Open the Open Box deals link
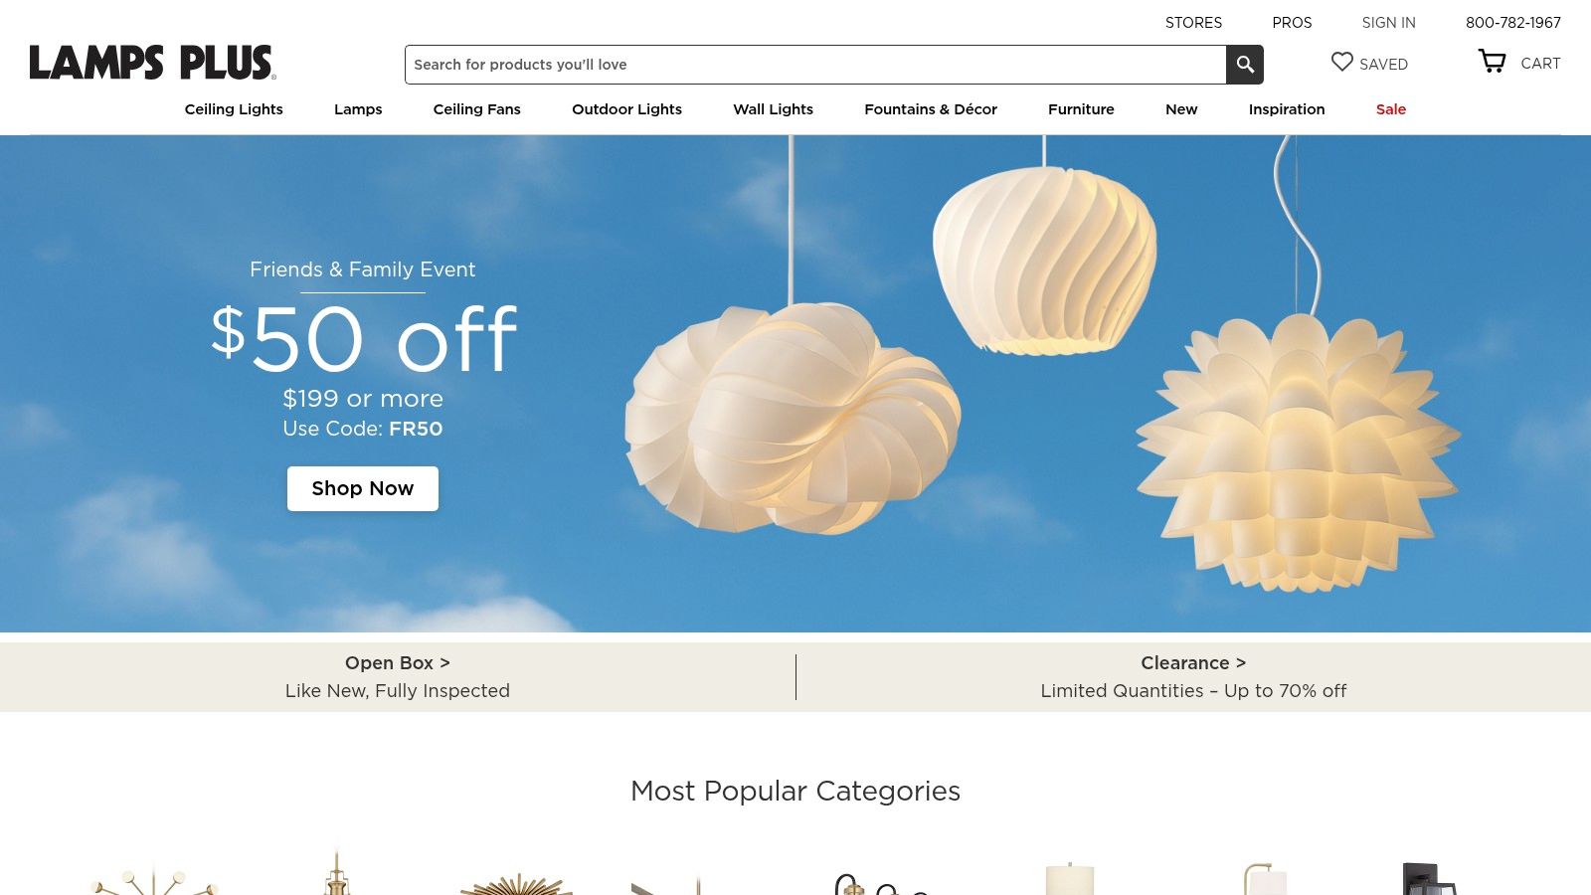Image resolution: width=1591 pixels, height=895 pixels. (x=398, y=663)
